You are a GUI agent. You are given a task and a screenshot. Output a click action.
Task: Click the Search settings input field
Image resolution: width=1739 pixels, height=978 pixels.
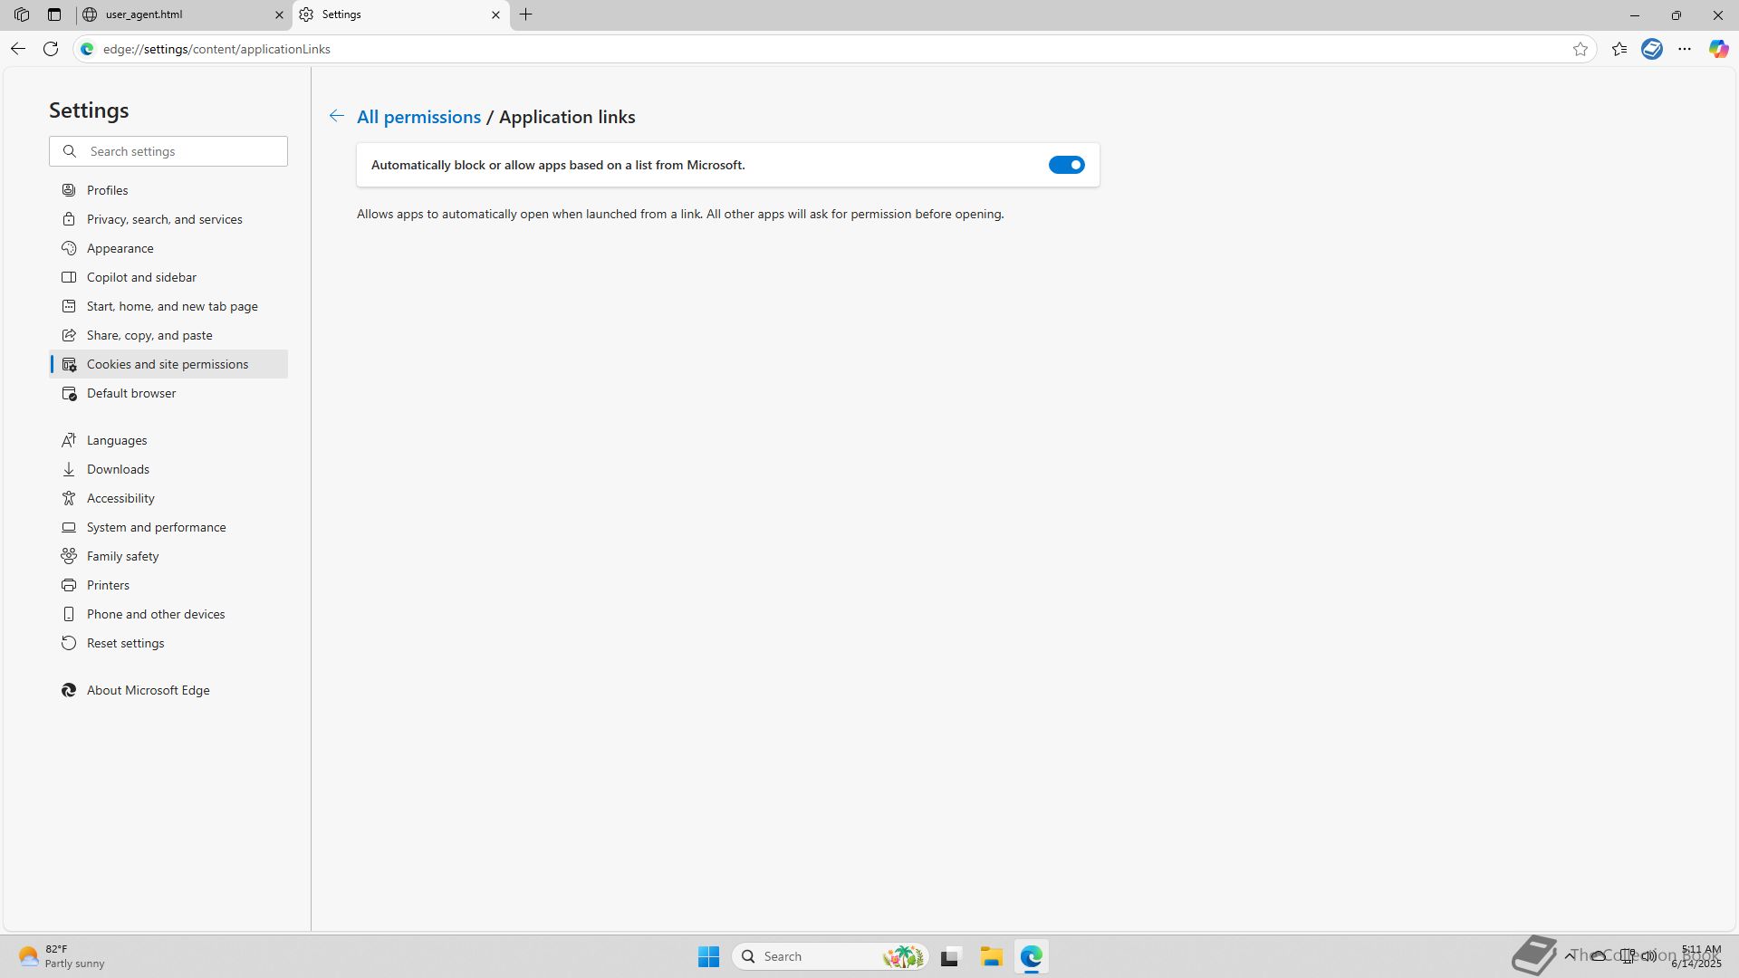[181, 151]
